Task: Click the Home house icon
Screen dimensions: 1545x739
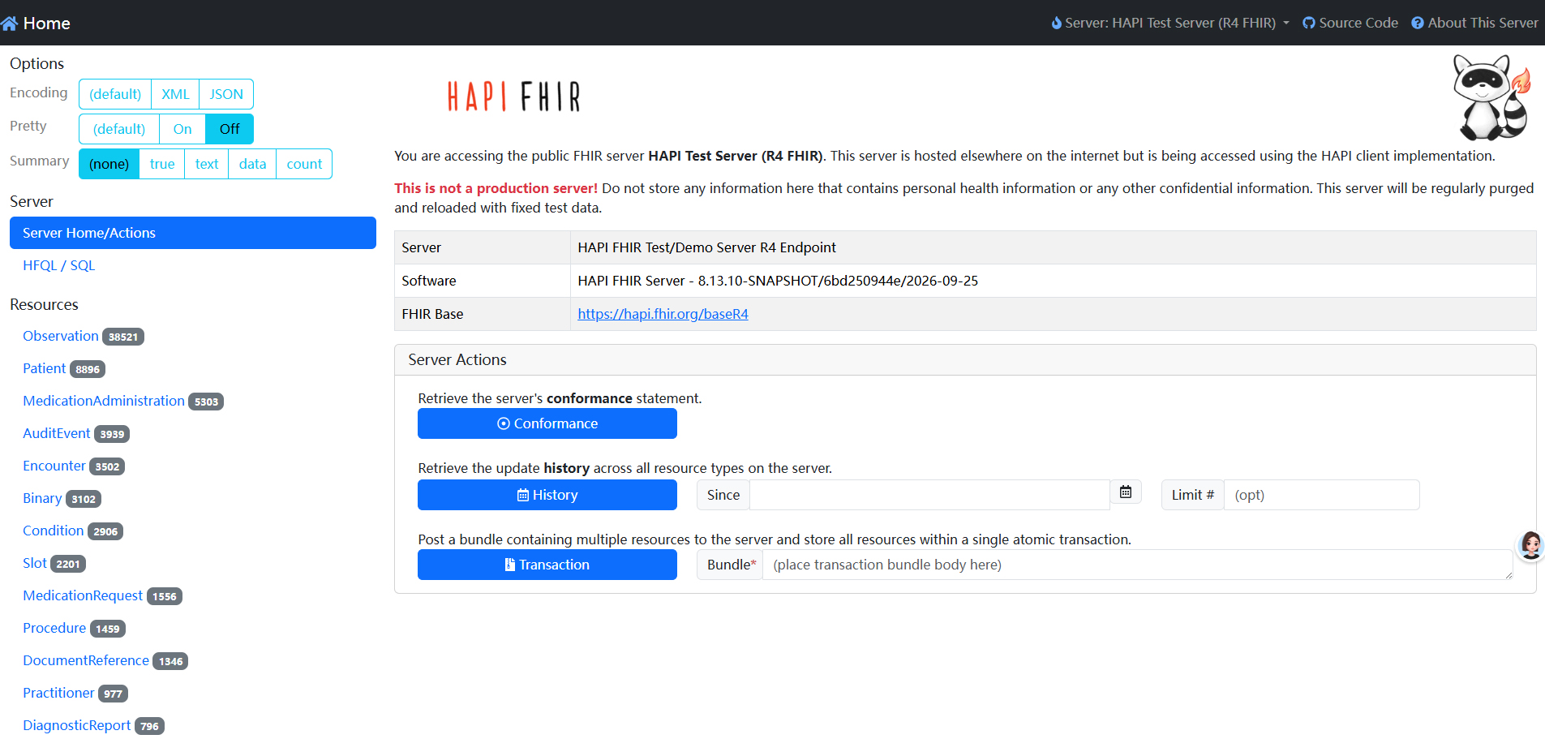Action: pos(10,24)
